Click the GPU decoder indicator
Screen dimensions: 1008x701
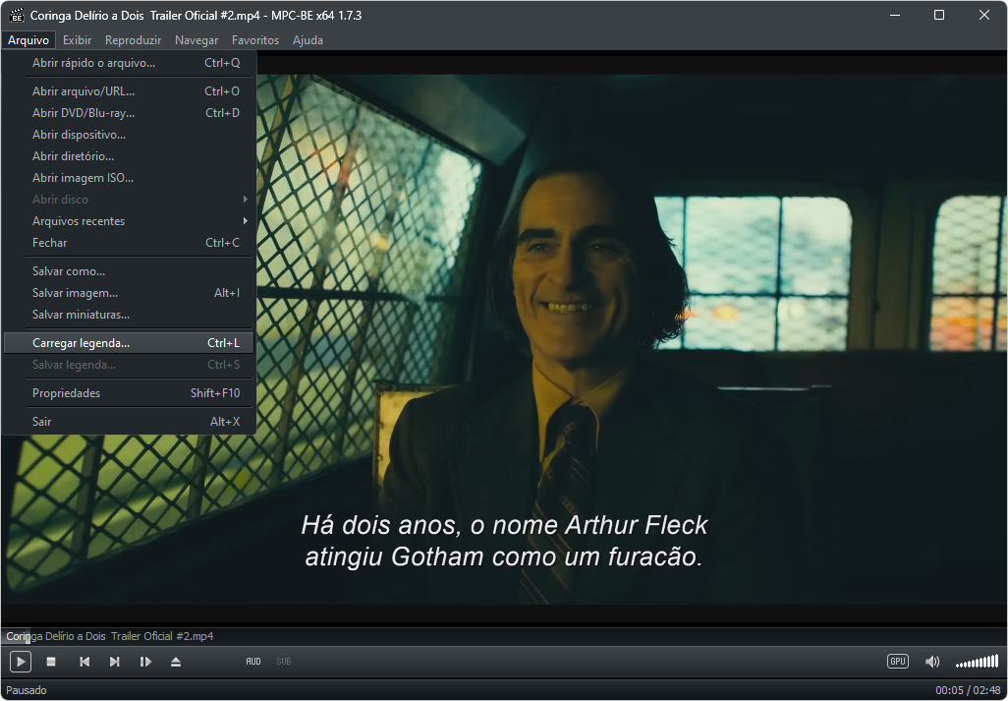click(897, 662)
